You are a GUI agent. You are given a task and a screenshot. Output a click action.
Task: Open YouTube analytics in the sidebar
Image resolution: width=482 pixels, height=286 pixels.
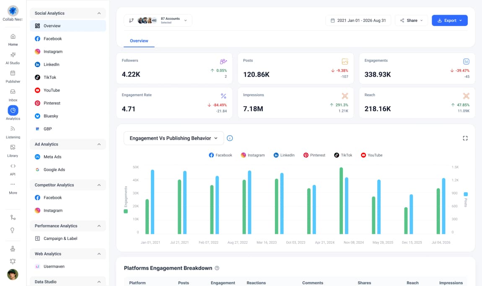coord(68,91)
